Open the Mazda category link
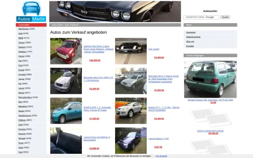This screenshot has height=158, width=253. [22, 93]
